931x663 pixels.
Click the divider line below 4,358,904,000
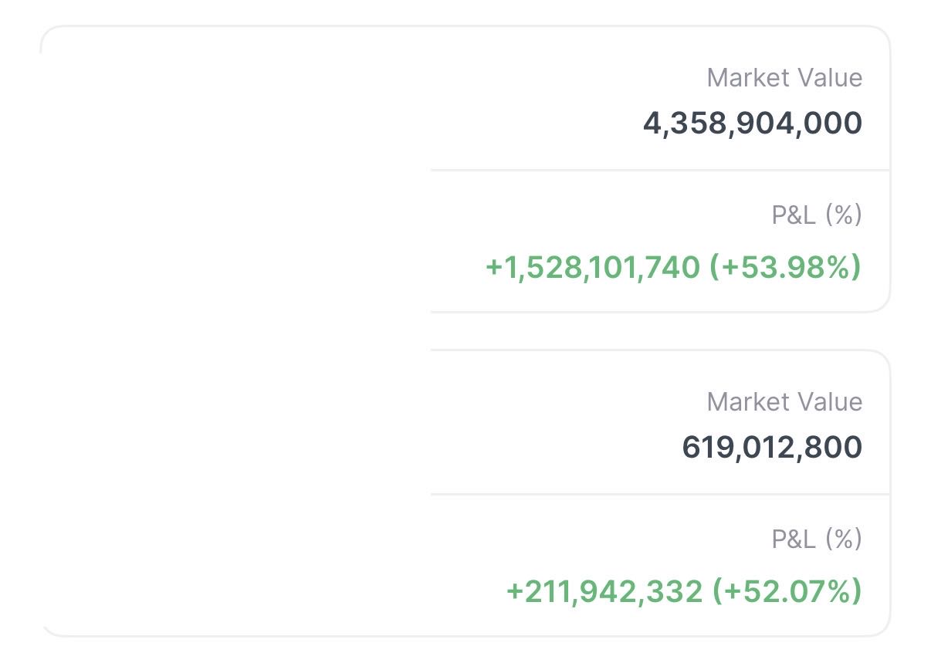click(660, 170)
